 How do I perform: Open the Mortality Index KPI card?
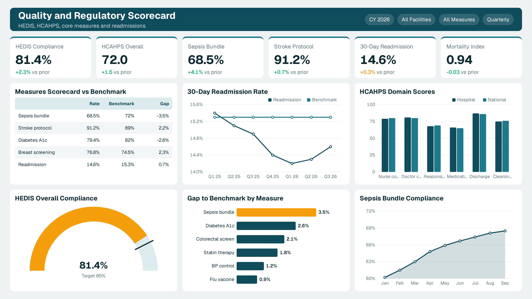pos(481,57)
